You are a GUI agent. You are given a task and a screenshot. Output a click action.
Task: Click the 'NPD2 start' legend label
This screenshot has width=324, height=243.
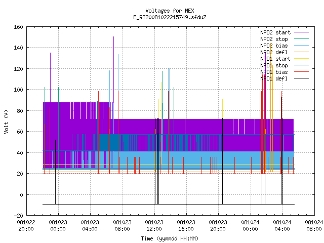click(275, 32)
